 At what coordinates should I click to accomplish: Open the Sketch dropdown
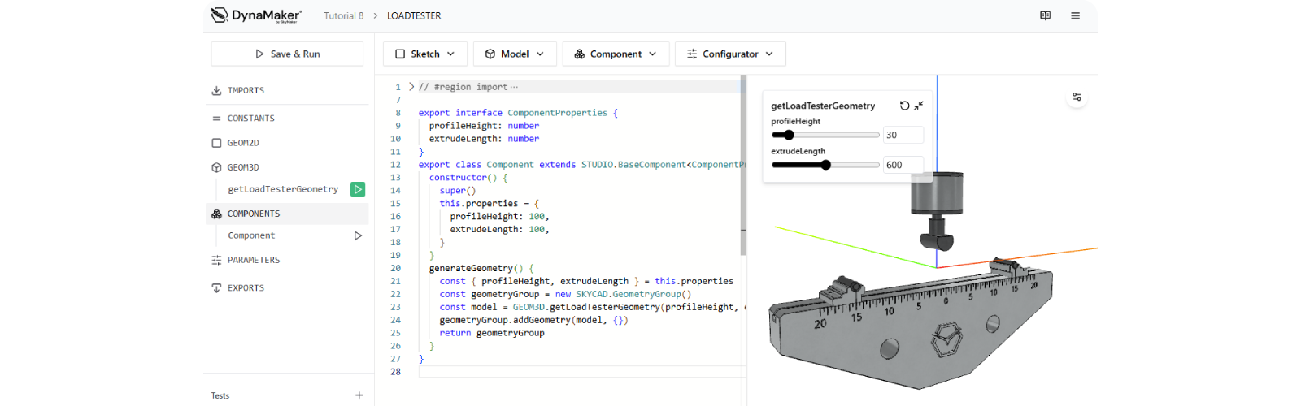(424, 54)
